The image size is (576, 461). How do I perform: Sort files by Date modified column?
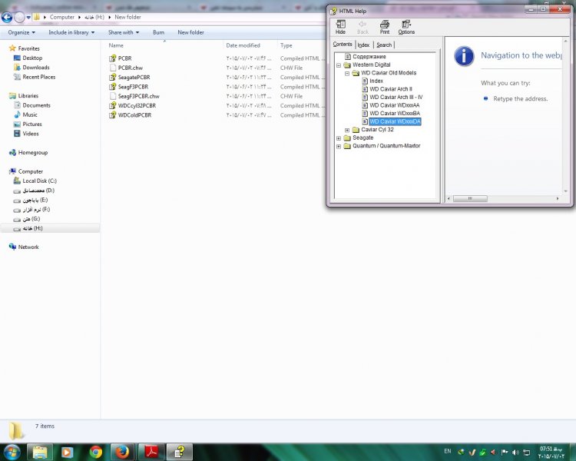click(x=243, y=45)
